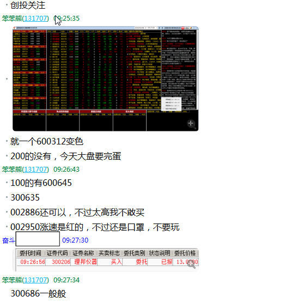The width and height of the screenshot is (291, 302).
Task: Click the magnifier icon on order table image
Action: (x=191, y=265)
